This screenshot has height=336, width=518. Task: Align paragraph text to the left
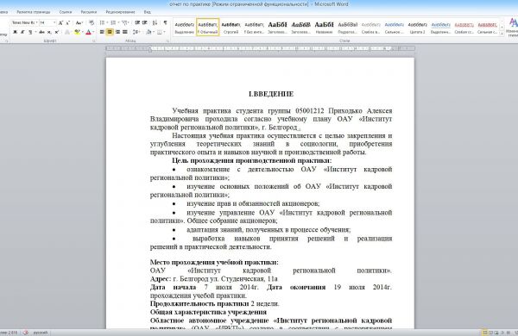[102, 32]
